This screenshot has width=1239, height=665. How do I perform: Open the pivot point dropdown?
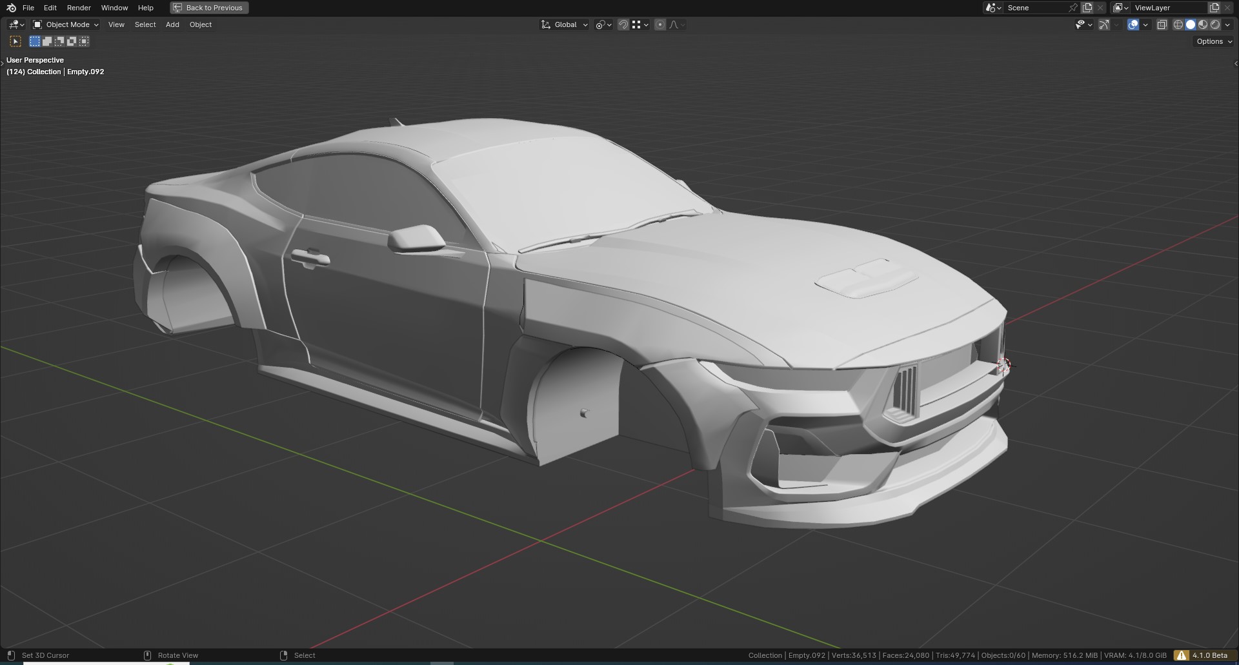603,25
